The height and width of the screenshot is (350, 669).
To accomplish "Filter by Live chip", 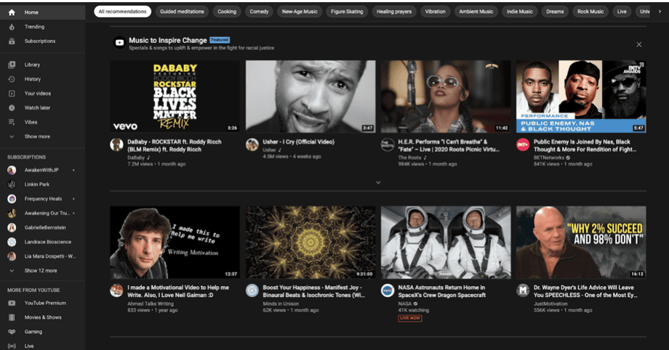I will click(x=622, y=12).
